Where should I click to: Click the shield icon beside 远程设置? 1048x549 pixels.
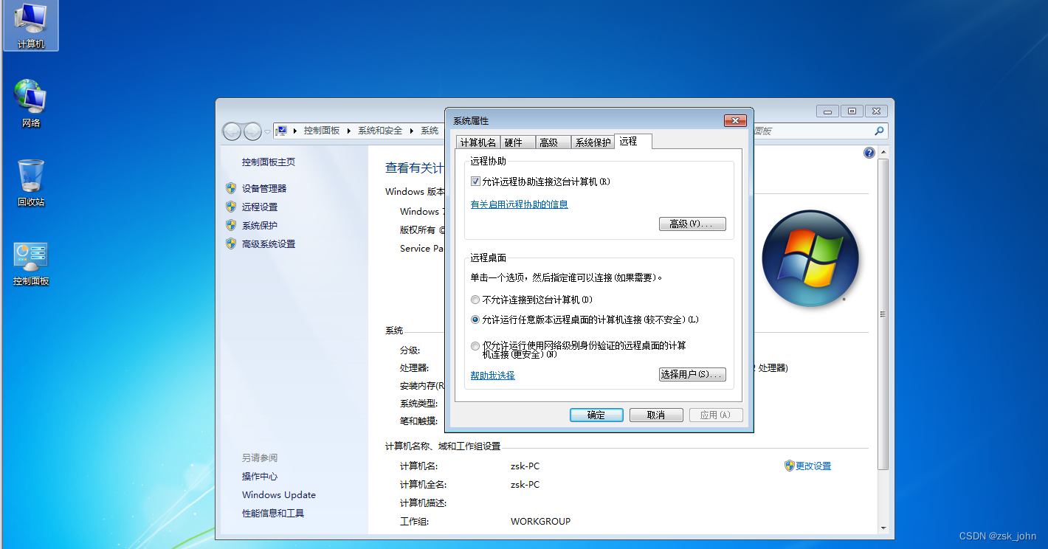231,207
